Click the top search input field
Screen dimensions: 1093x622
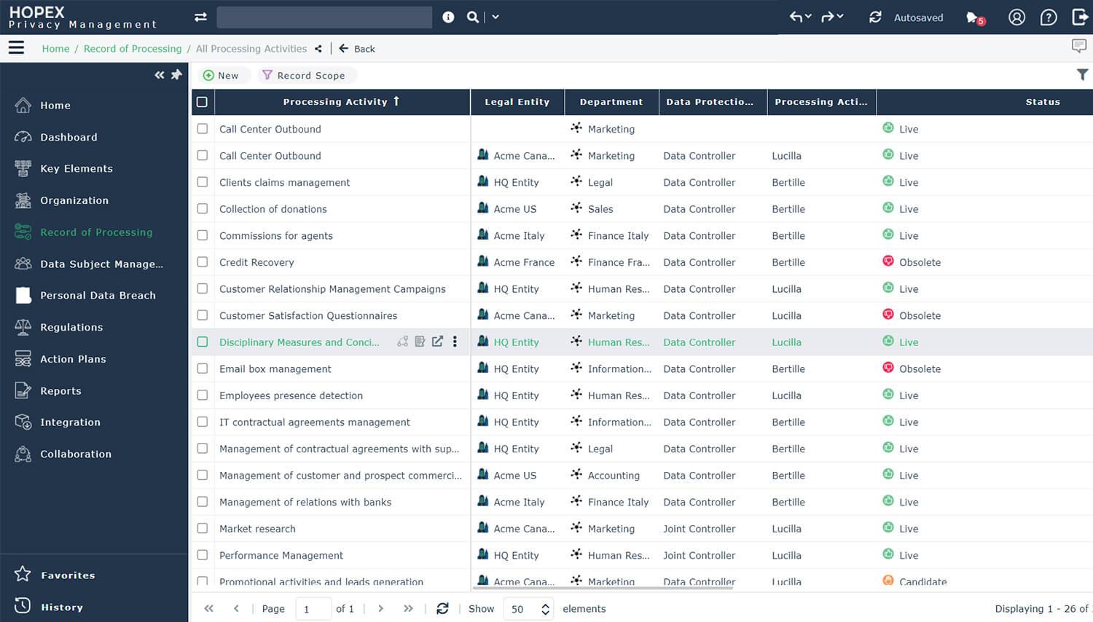pyautogui.click(x=324, y=17)
